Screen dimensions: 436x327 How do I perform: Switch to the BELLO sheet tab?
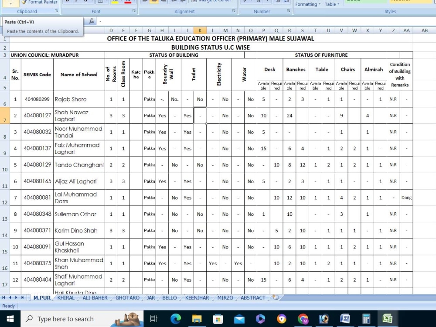170,297
